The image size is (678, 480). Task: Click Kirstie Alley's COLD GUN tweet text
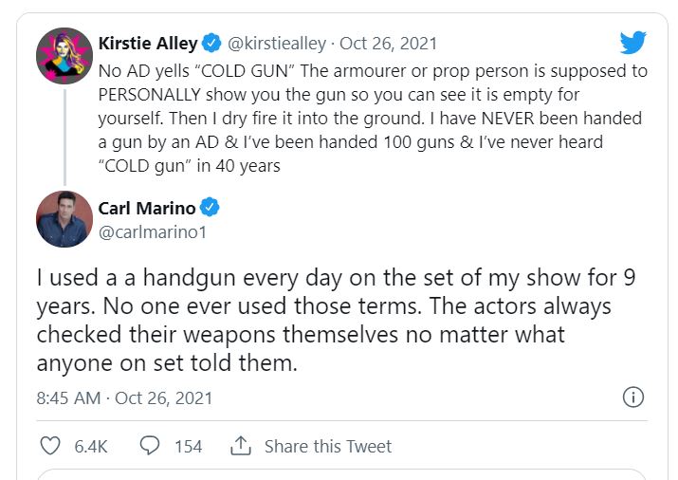tap(370, 119)
